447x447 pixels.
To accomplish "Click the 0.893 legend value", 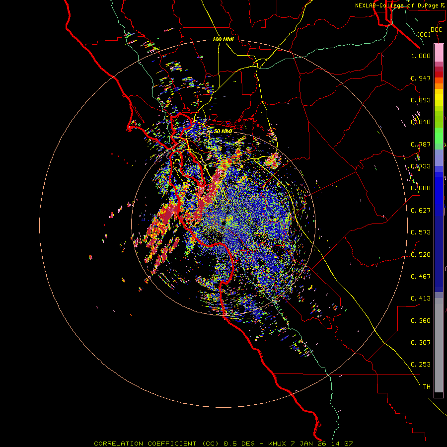I will [x=421, y=100].
